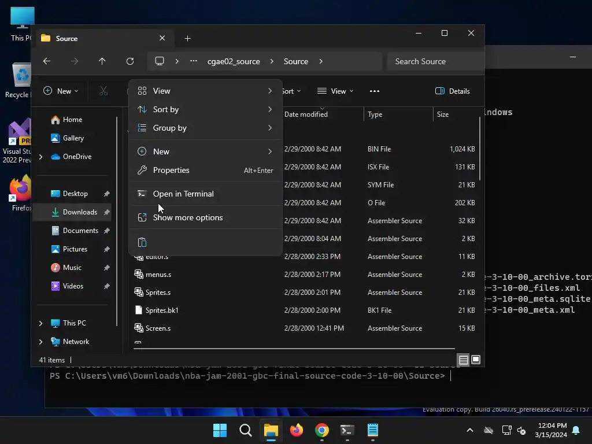The height and width of the screenshot is (444, 592).
Task: Open View submenu in context menu
Action: tap(206, 91)
